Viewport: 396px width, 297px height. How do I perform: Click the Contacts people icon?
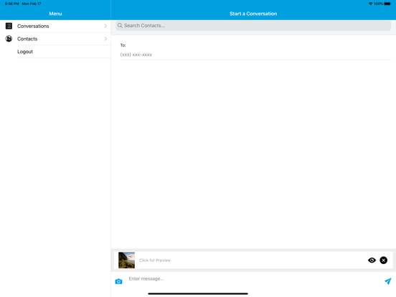(x=9, y=39)
